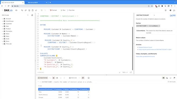Run the DAX query

pyautogui.click(x=63, y=10)
